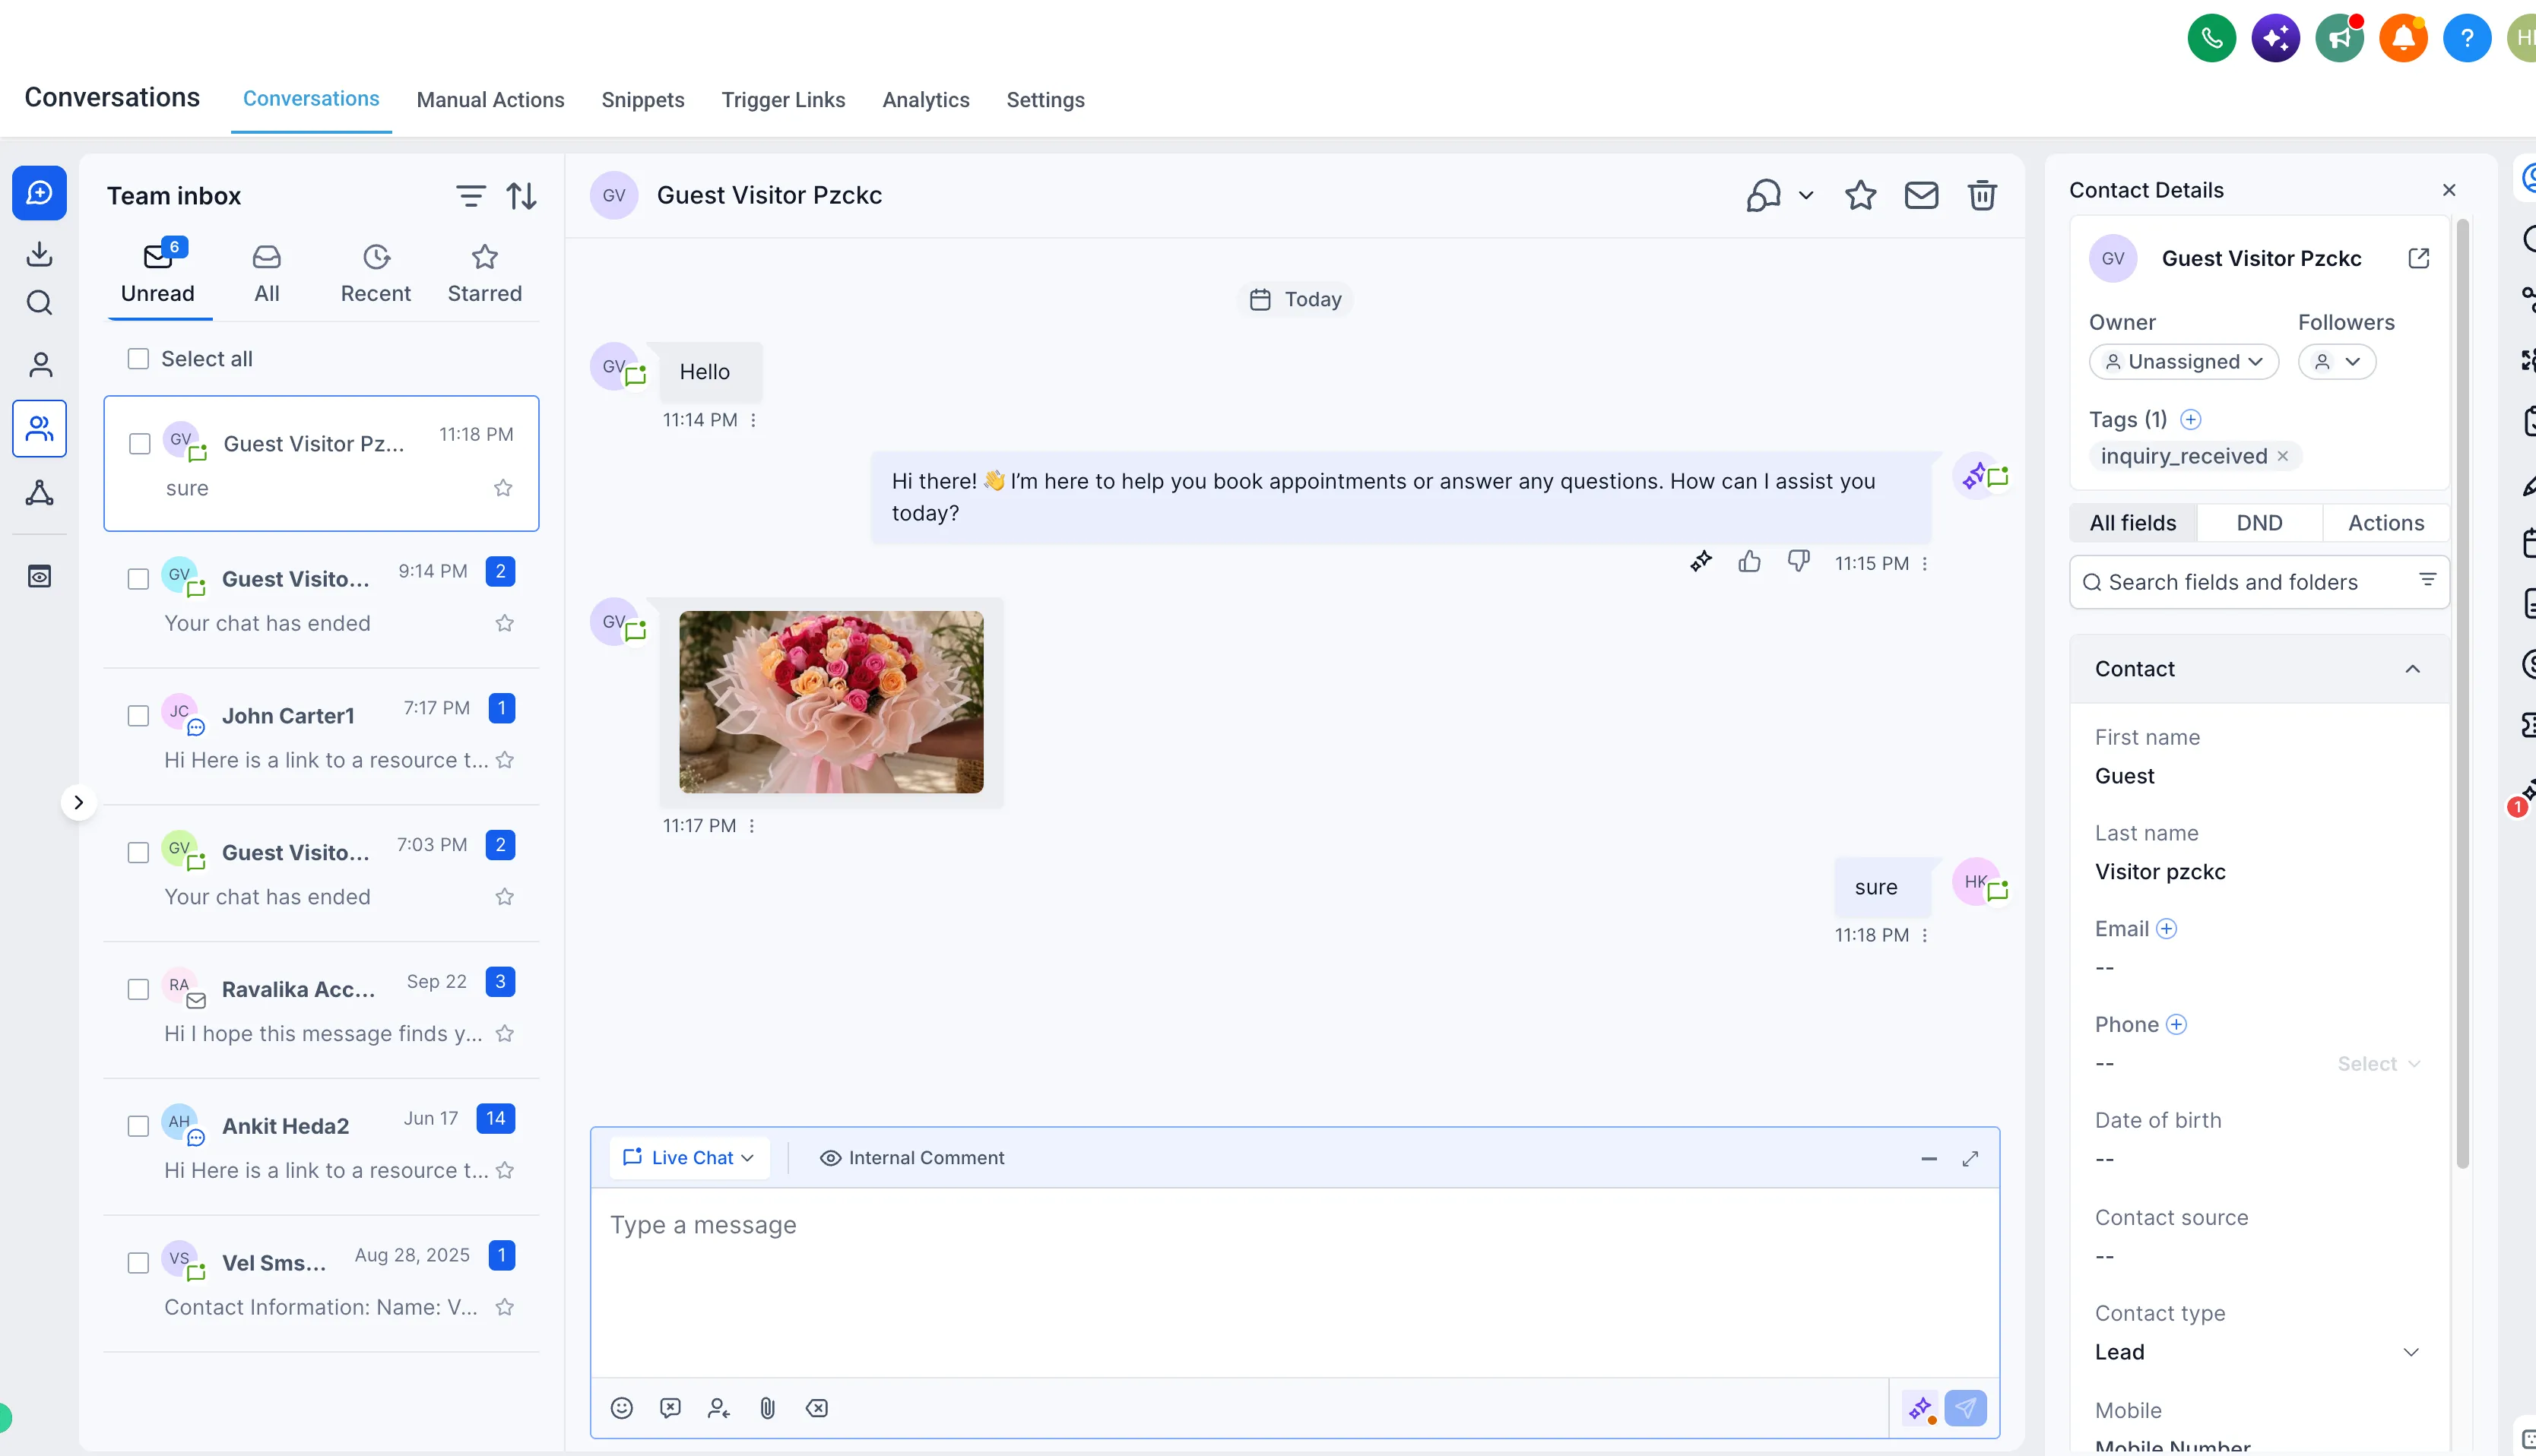
Task: Open the flower bouquet image thumbnail
Action: pyautogui.click(x=830, y=702)
